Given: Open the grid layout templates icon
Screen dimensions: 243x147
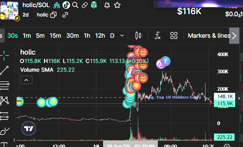Looking at the screenshot, I should [174, 36].
